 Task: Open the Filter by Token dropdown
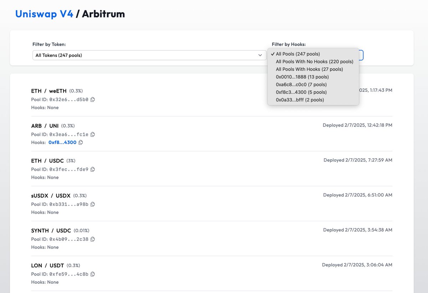pos(149,55)
